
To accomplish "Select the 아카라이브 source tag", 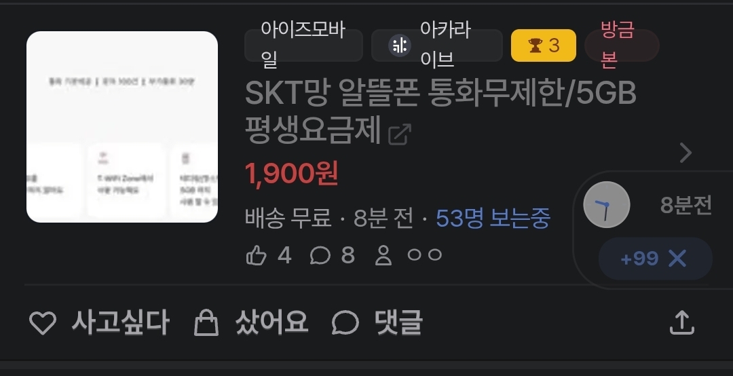I will click(x=436, y=45).
